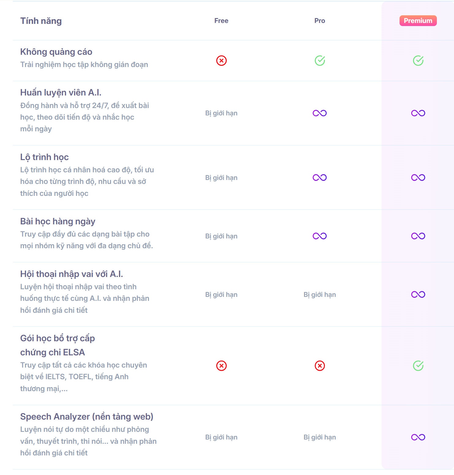The height and width of the screenshot is (475, 454).
Task: Click Premium green checkmark for no ads
Action: click(418, 61)
